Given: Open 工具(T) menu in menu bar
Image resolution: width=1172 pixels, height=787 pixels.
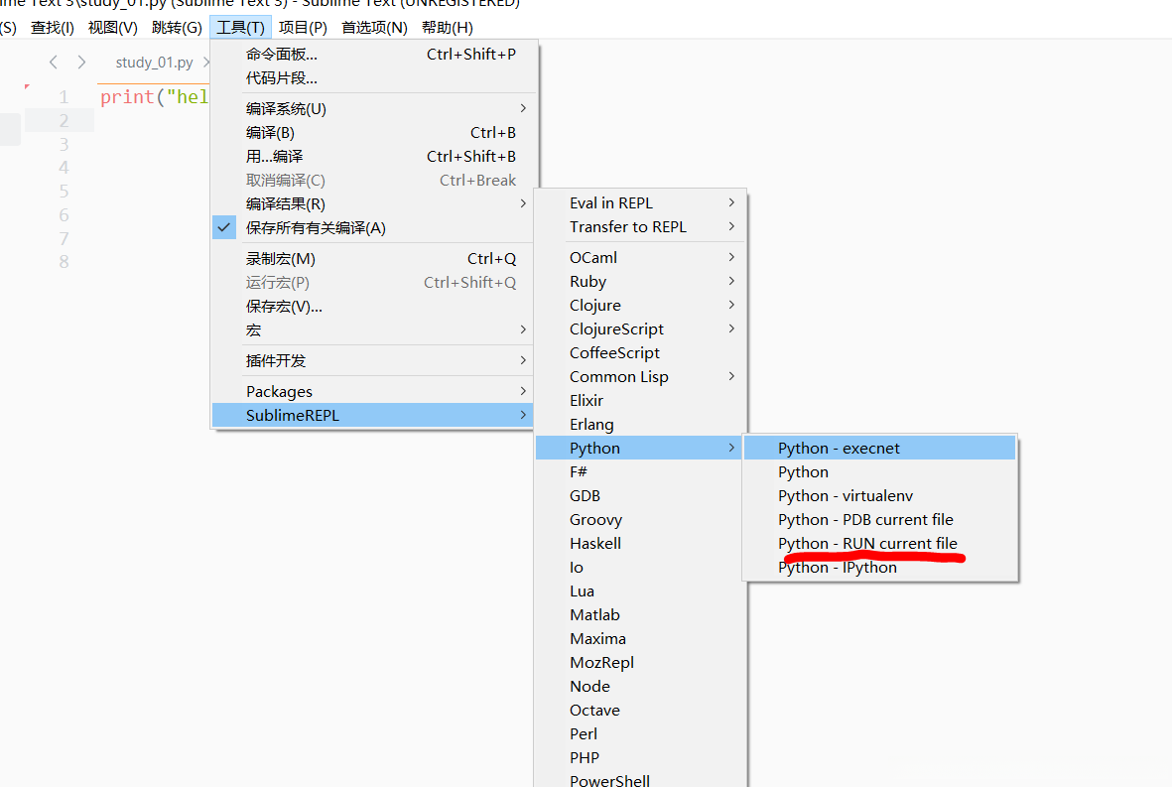Looking at the screenshot, I should (x=241, y=28).
